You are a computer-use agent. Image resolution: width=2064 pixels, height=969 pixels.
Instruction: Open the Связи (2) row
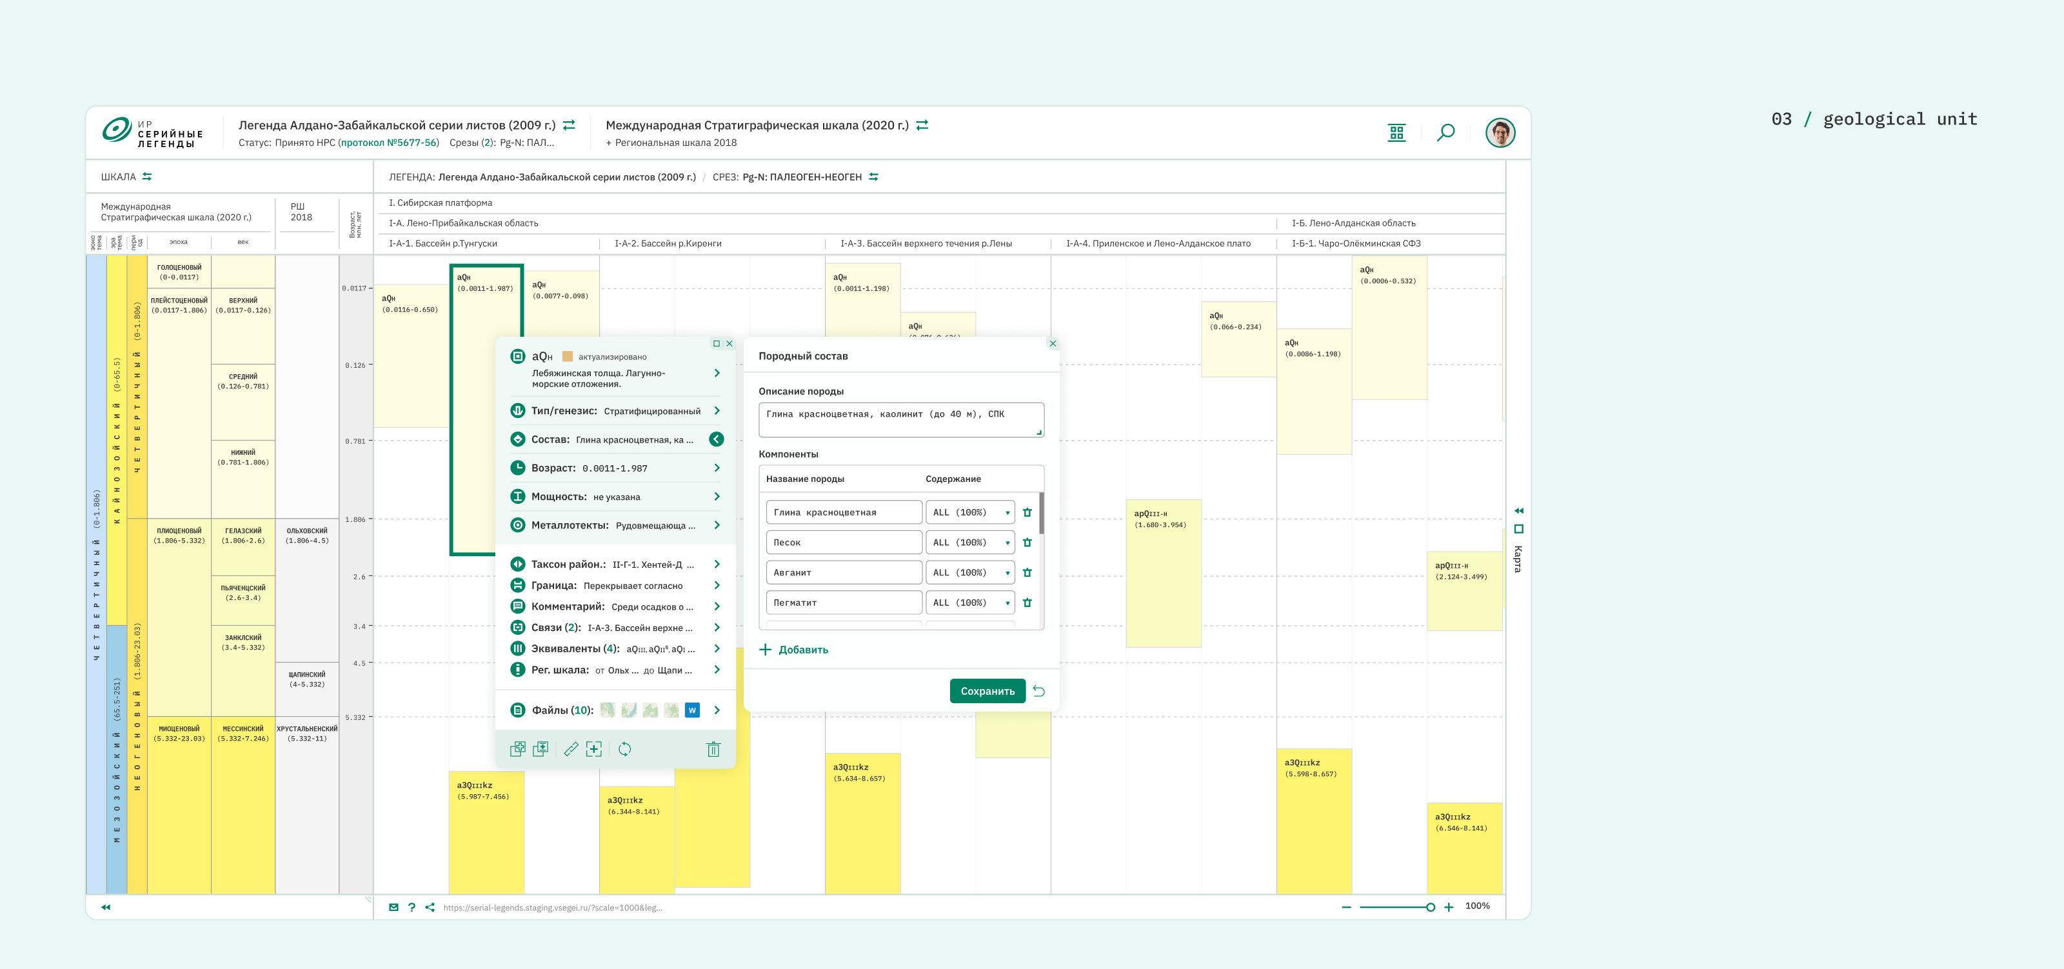(615, 628)
